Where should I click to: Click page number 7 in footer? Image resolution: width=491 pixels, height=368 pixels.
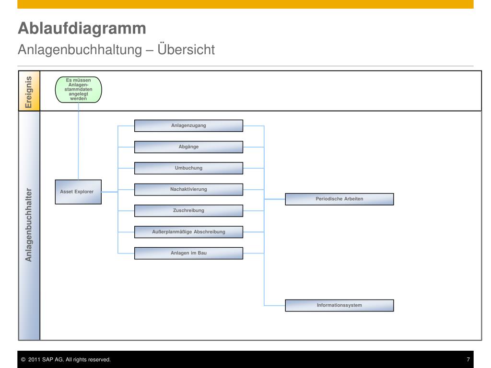(x=468, y=359)
